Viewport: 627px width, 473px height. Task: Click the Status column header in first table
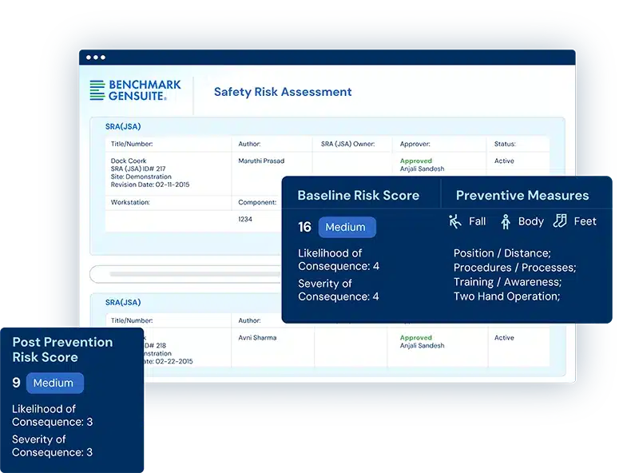click(505, 144)
